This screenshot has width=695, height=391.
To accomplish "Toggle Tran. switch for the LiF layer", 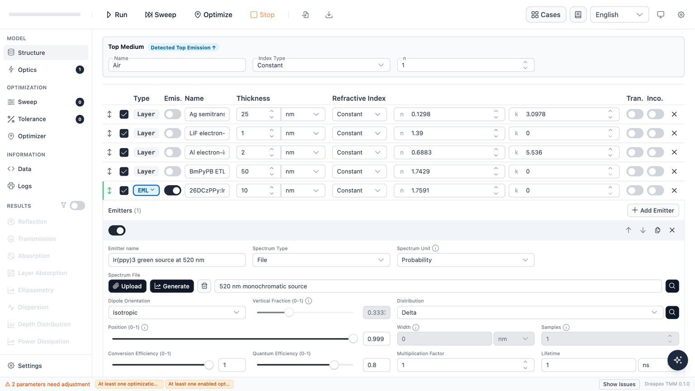I will point(634,133).
